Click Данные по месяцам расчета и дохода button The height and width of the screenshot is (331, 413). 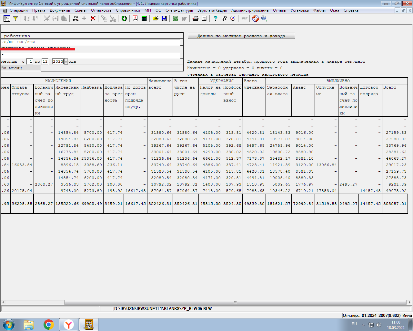pyautogui.click(x=241, y=36)
